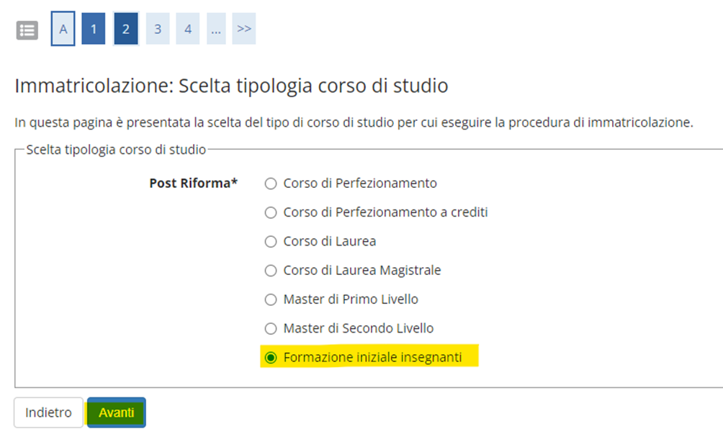
Task: Select current wizard step 2
Action: (x=126, y=29)
